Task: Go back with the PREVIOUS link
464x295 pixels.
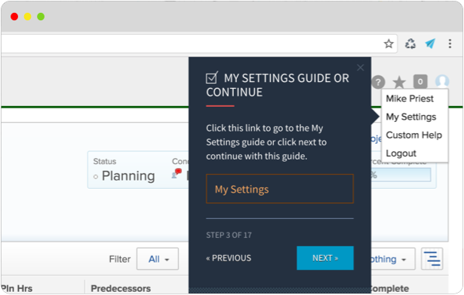Action: point(229,258)
